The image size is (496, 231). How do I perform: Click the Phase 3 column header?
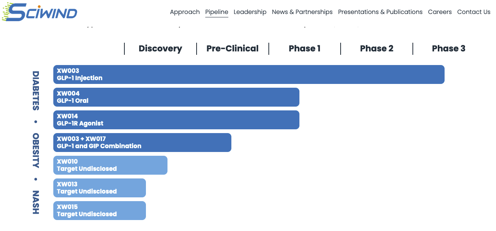(448, 49)
